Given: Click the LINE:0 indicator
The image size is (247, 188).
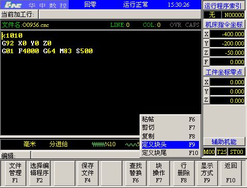Looking at the screenshot, I should 120,25.
